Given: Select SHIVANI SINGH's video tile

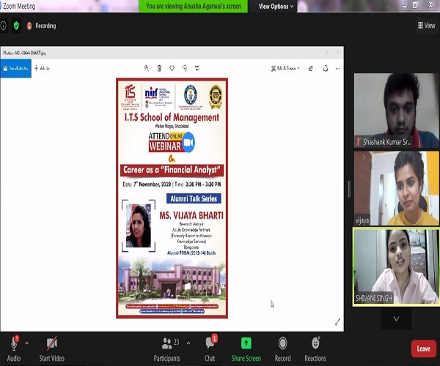Looking at the screenshot, I should coord(396,266).
